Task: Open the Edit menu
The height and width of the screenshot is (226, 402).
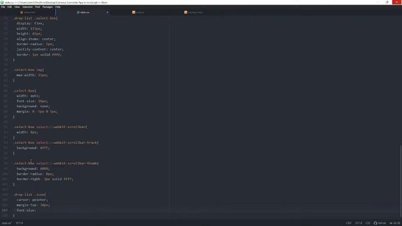Action: tap(10, 7)
